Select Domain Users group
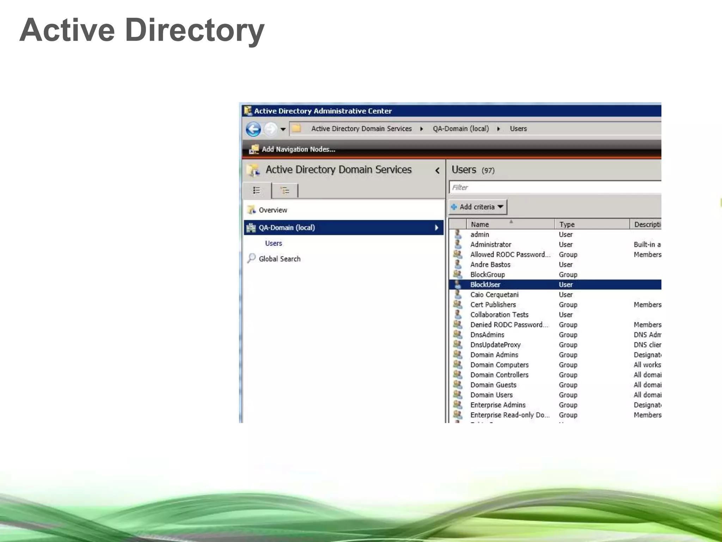 click(555, 395)
